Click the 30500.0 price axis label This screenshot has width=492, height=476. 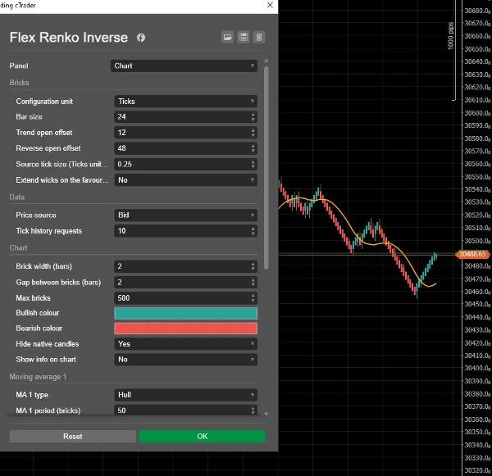477,241
